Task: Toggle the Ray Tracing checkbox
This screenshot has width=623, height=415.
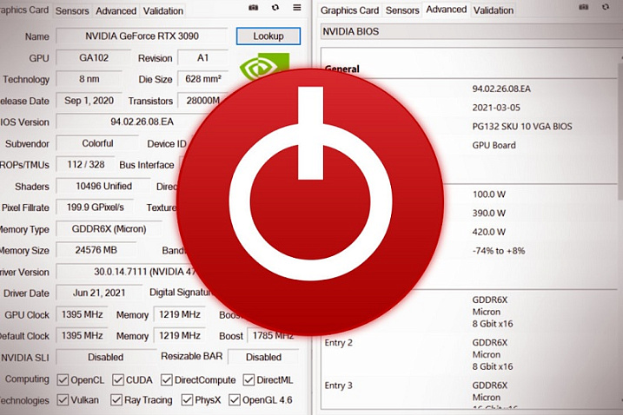Action: [x=116, y=399]
